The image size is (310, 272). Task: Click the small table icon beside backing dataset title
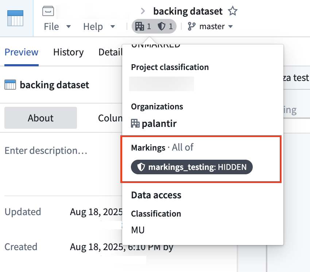[10, 85]
